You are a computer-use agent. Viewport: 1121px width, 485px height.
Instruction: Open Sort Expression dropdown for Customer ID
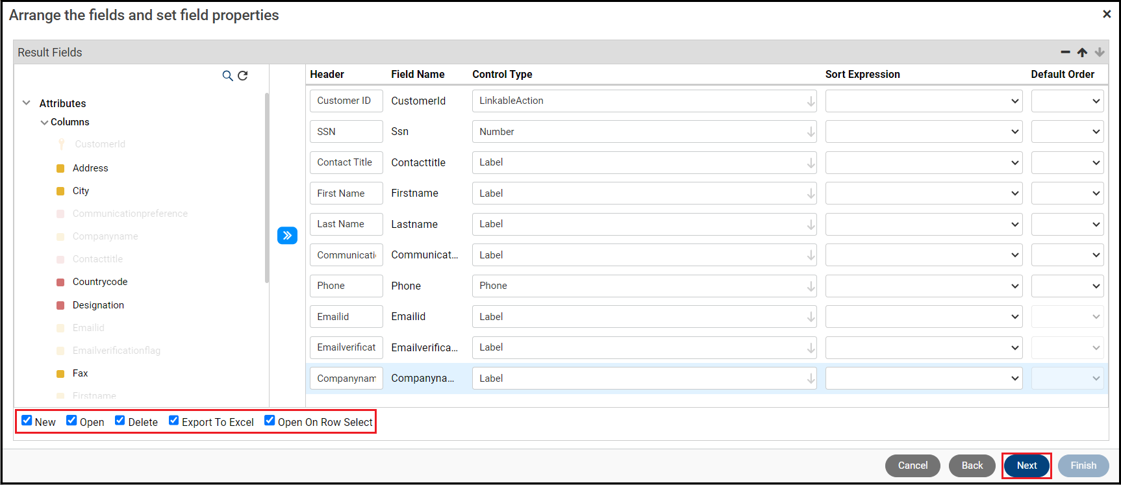[x=924, y=101]
